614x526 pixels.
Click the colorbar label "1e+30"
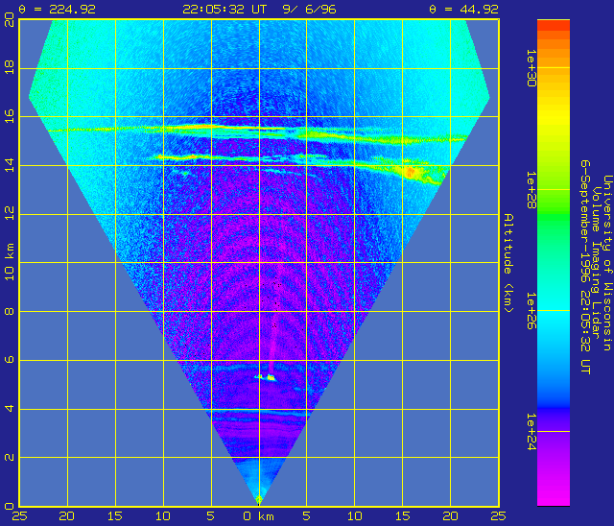[x=531, y=68]
